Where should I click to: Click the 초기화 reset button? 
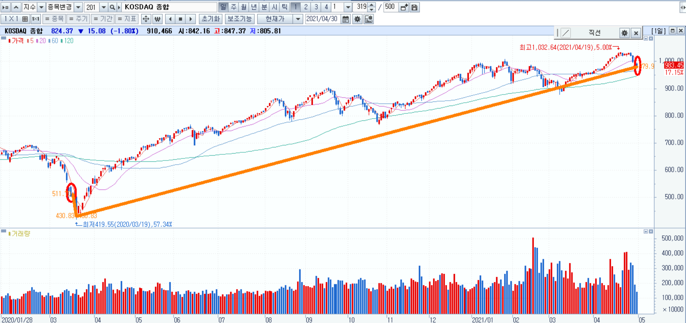pos(211,19)
